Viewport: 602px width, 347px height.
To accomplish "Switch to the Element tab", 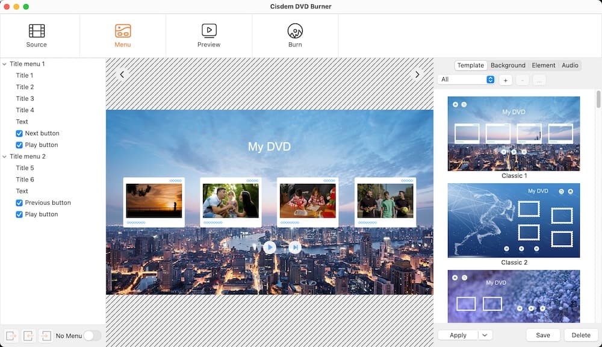I will coord(543,65).
